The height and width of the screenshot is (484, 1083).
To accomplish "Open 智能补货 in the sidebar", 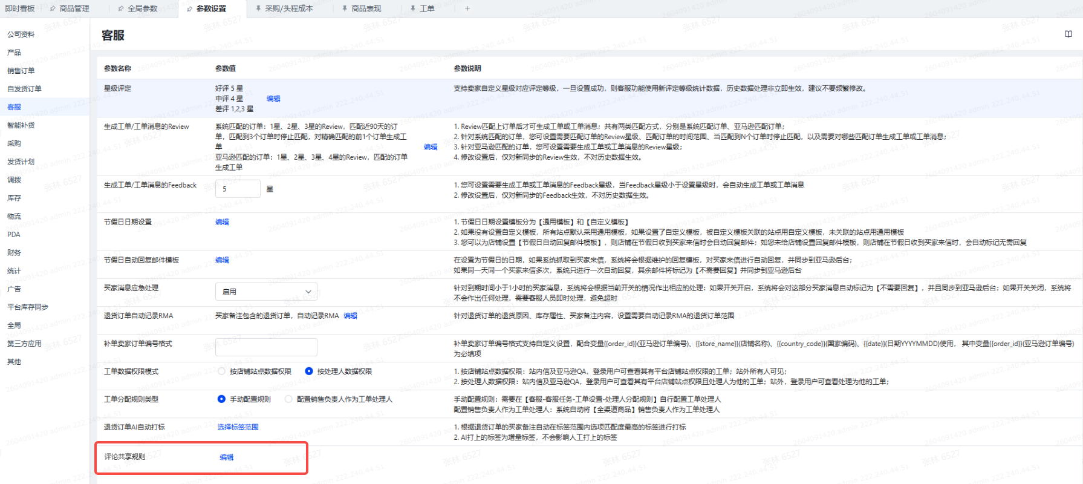I will [21, 125].
